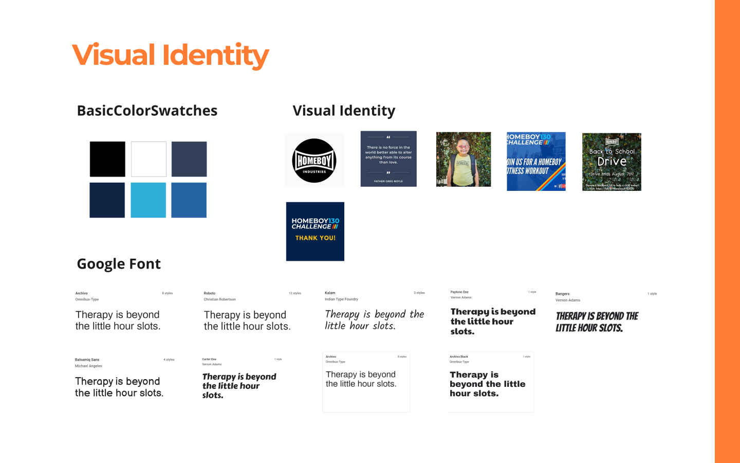Image resolution: width=740 pixels, height=463 pixels.
Task: Select the Kalam handwritten font sample
Action: (x=374, y=319)
